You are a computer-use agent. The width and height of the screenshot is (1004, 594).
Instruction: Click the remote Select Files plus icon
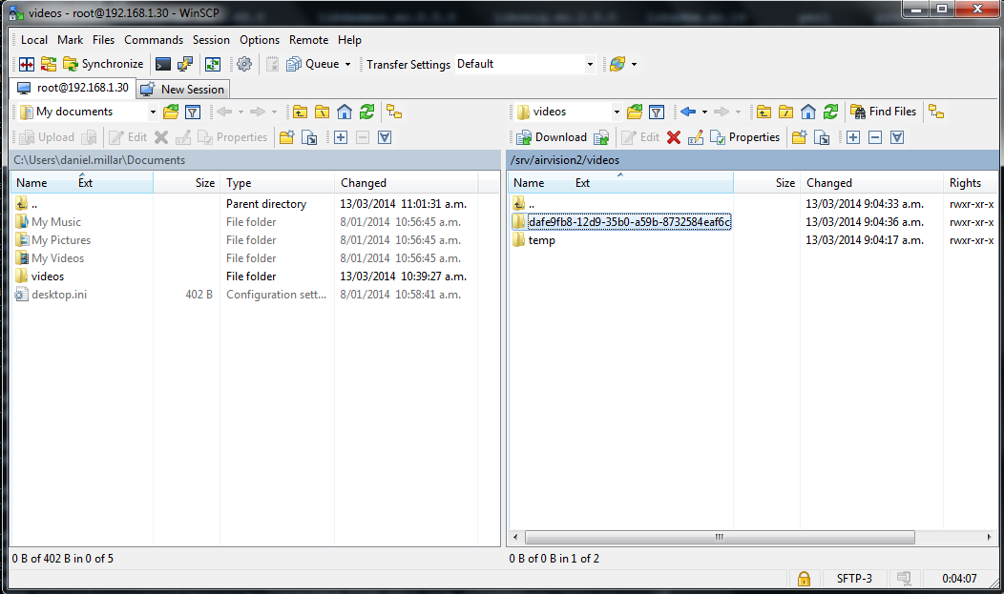tap(853, 137)
